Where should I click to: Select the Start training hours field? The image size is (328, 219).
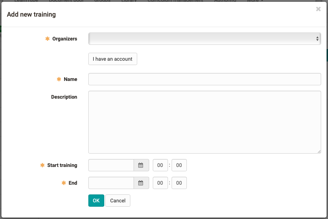pos(160,165)
